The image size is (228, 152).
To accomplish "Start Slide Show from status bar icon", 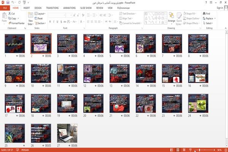I will coord(190,150).
